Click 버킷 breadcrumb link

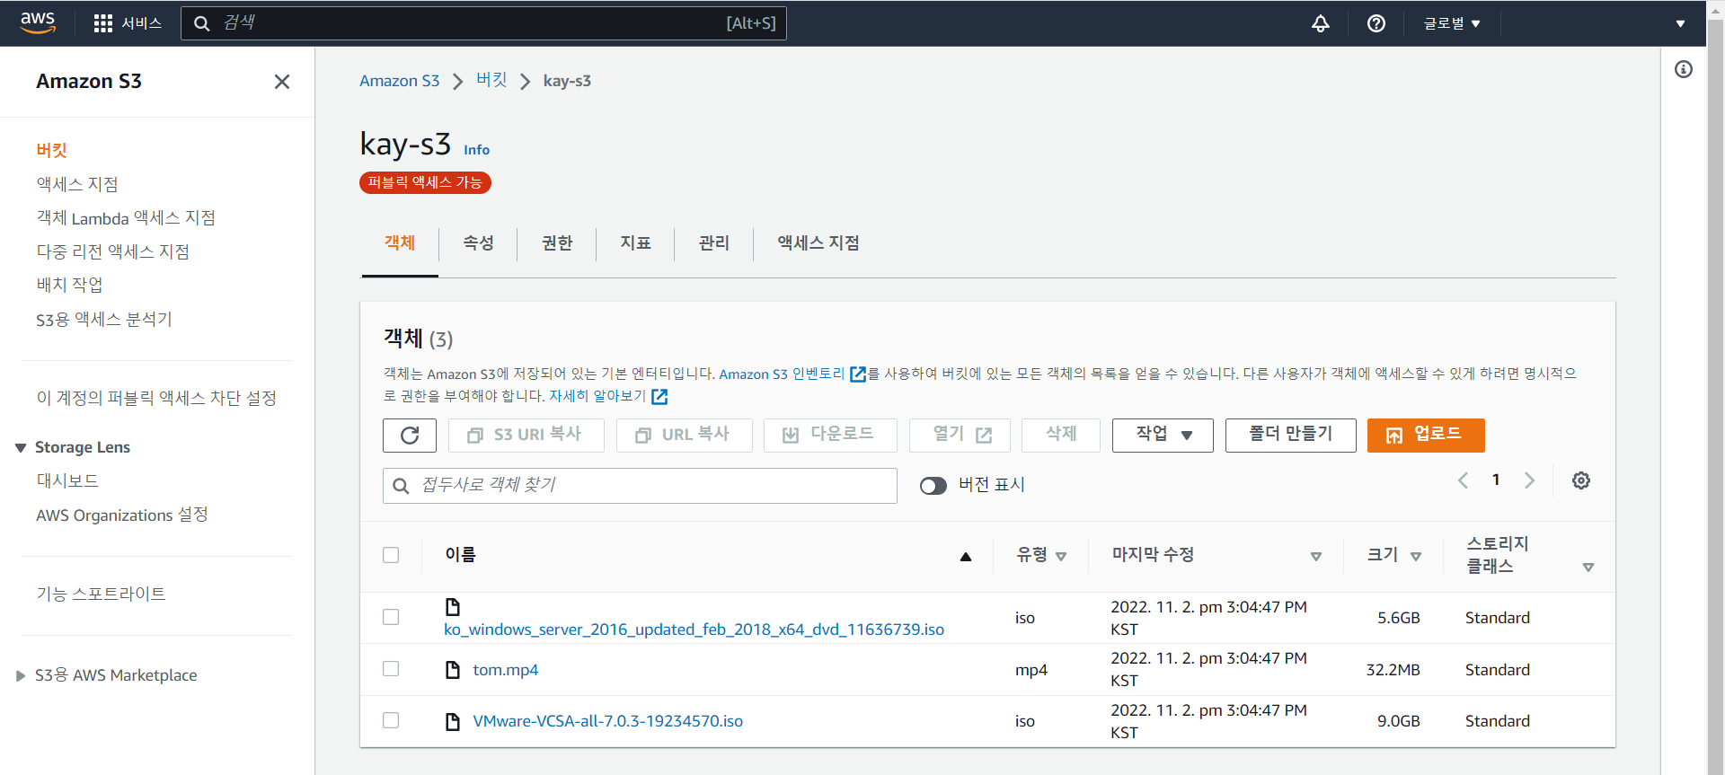[491, 80]
